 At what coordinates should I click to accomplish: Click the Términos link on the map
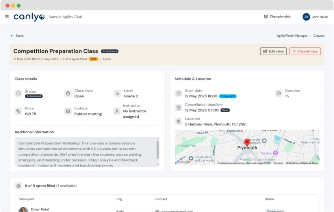coord(278,163)
